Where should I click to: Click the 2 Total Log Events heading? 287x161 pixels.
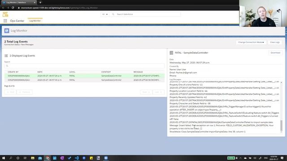click(x=16, y=42)
